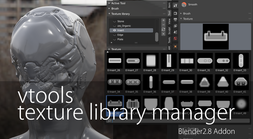Collapse the Texture panel in the properties editor
This screenshot has height=139, width=253.
[x=181, y=19]
